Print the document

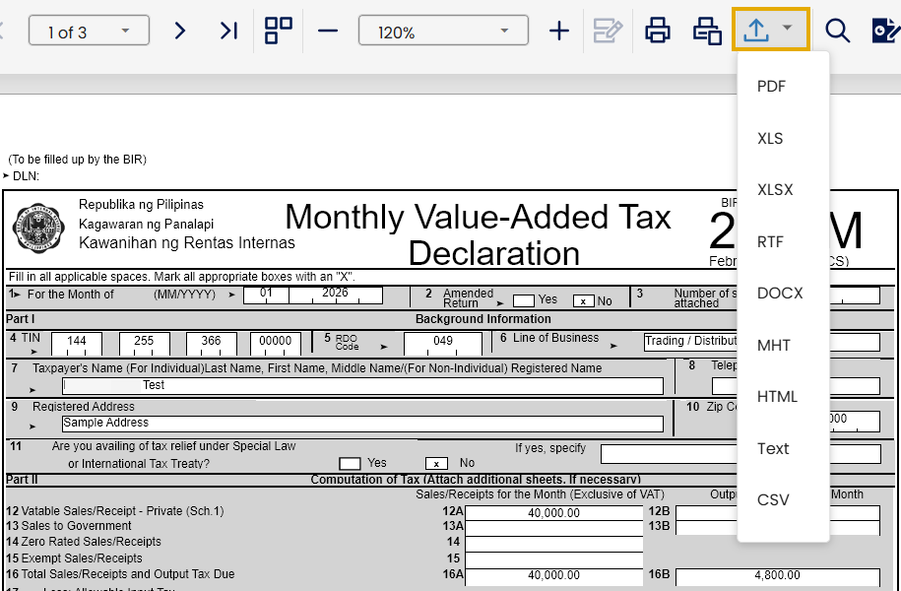[658, 31]
